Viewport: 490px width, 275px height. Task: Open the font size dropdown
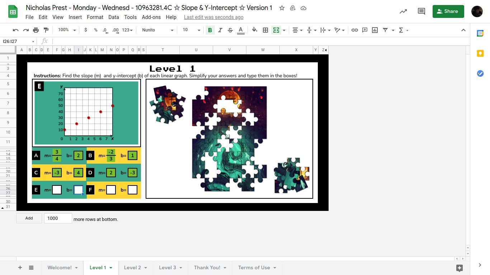click(x=192, y=30)
